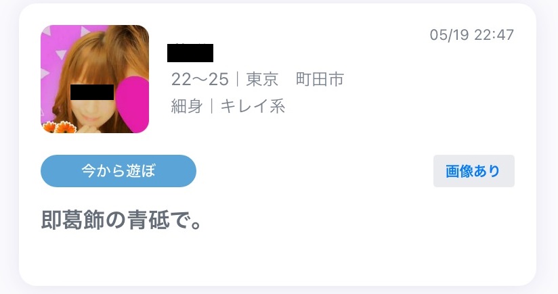This screenshot has height=294, width=558.
Task: Tap the 今から遊ぼ blue pill button
Action: 119,171
